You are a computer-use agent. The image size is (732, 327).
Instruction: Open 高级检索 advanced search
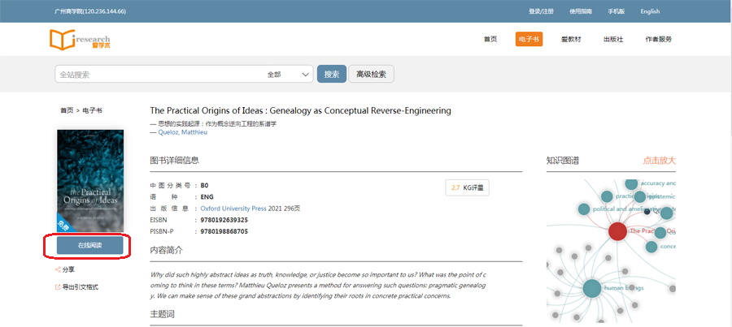pos(371,74)
